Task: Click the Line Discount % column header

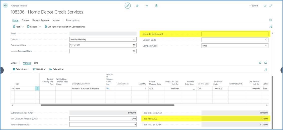Action: [x=236, y=84]
